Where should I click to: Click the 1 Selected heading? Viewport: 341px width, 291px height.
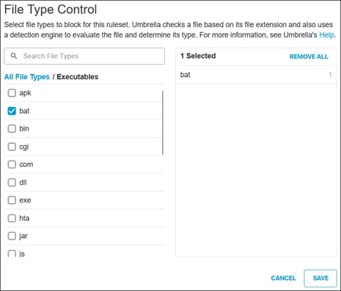click(198, 56)
